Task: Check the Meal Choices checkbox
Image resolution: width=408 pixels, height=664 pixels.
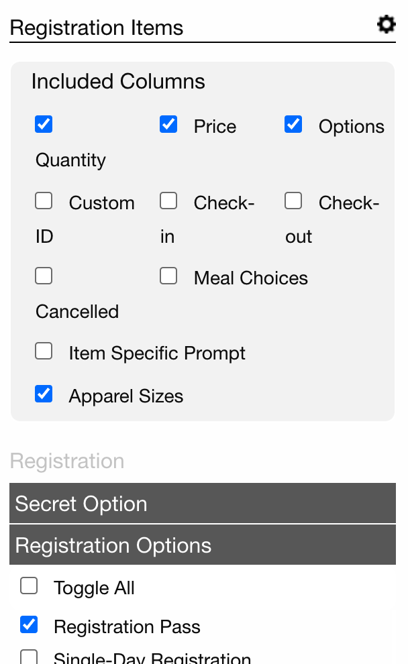Action: click(x=168, y=276)
